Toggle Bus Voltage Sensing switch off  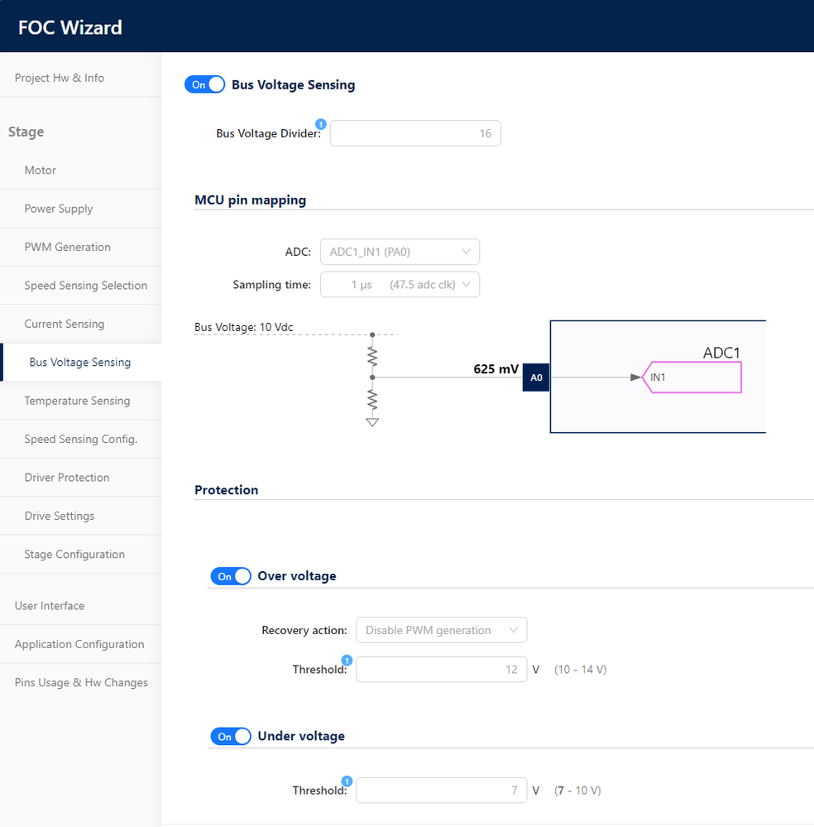point(204,84)
